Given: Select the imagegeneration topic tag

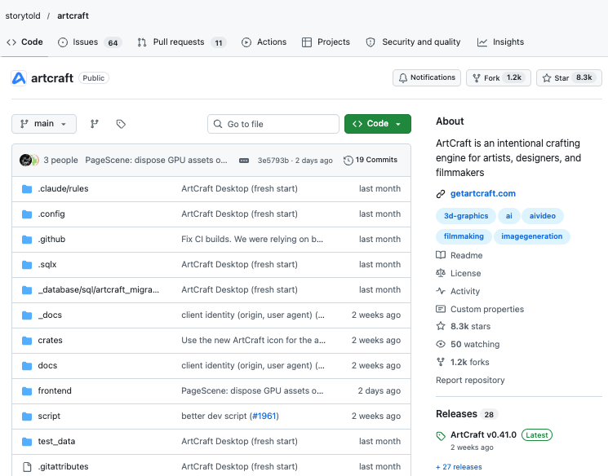Looking at the screenshot, I should click(531, 236).
